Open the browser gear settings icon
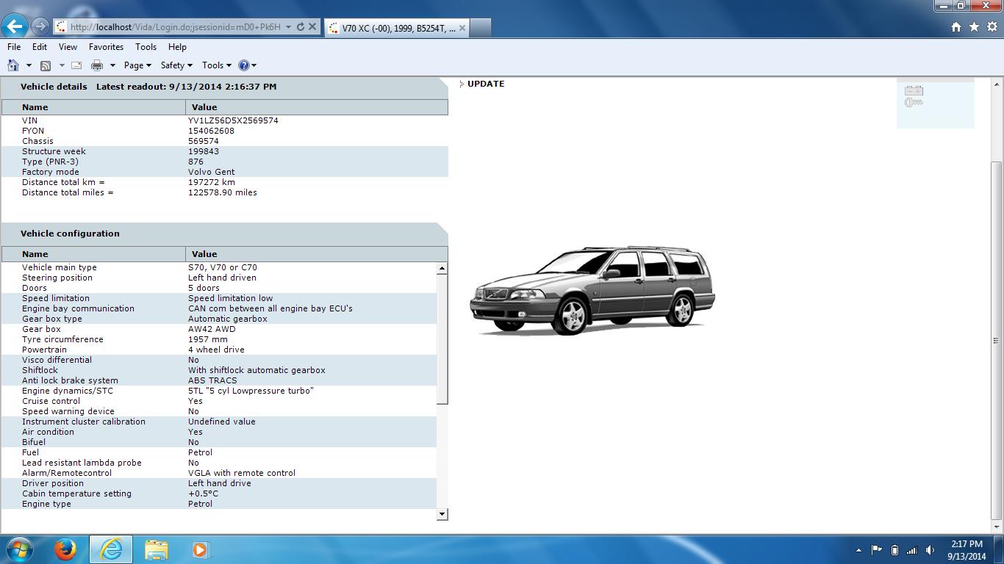Viewport: 1004px width, 564px height. click(x=992, y=27)
